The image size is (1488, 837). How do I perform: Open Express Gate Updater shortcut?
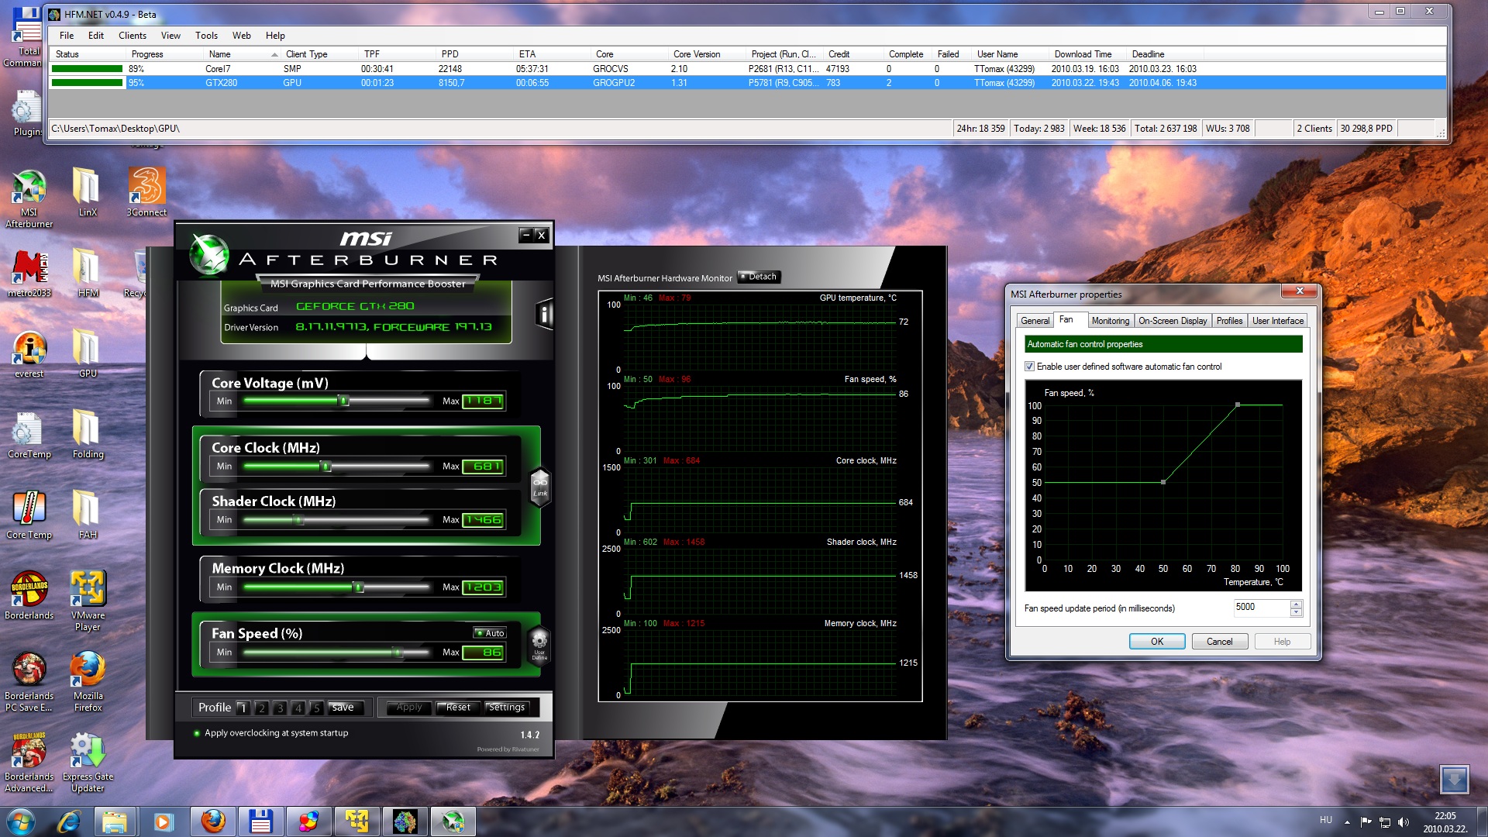tap(87, 763)
